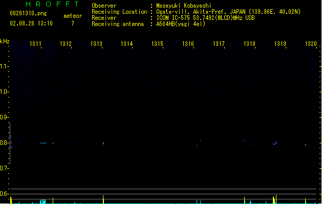Click the 1.0 frequency axis label
322x204 pixels.
point(4,92)
